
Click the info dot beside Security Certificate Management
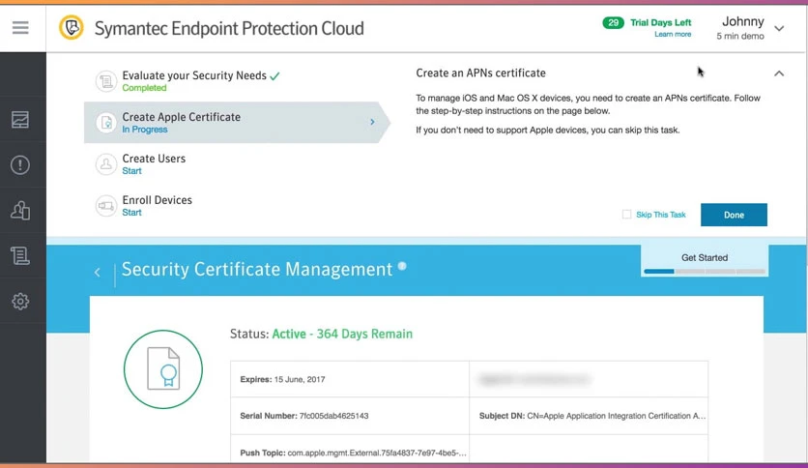(402, 266)
